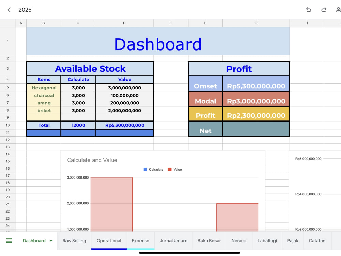Select the 12000 total calculate cell
Viewport: 341px width, 256px height.
[78, 125]
